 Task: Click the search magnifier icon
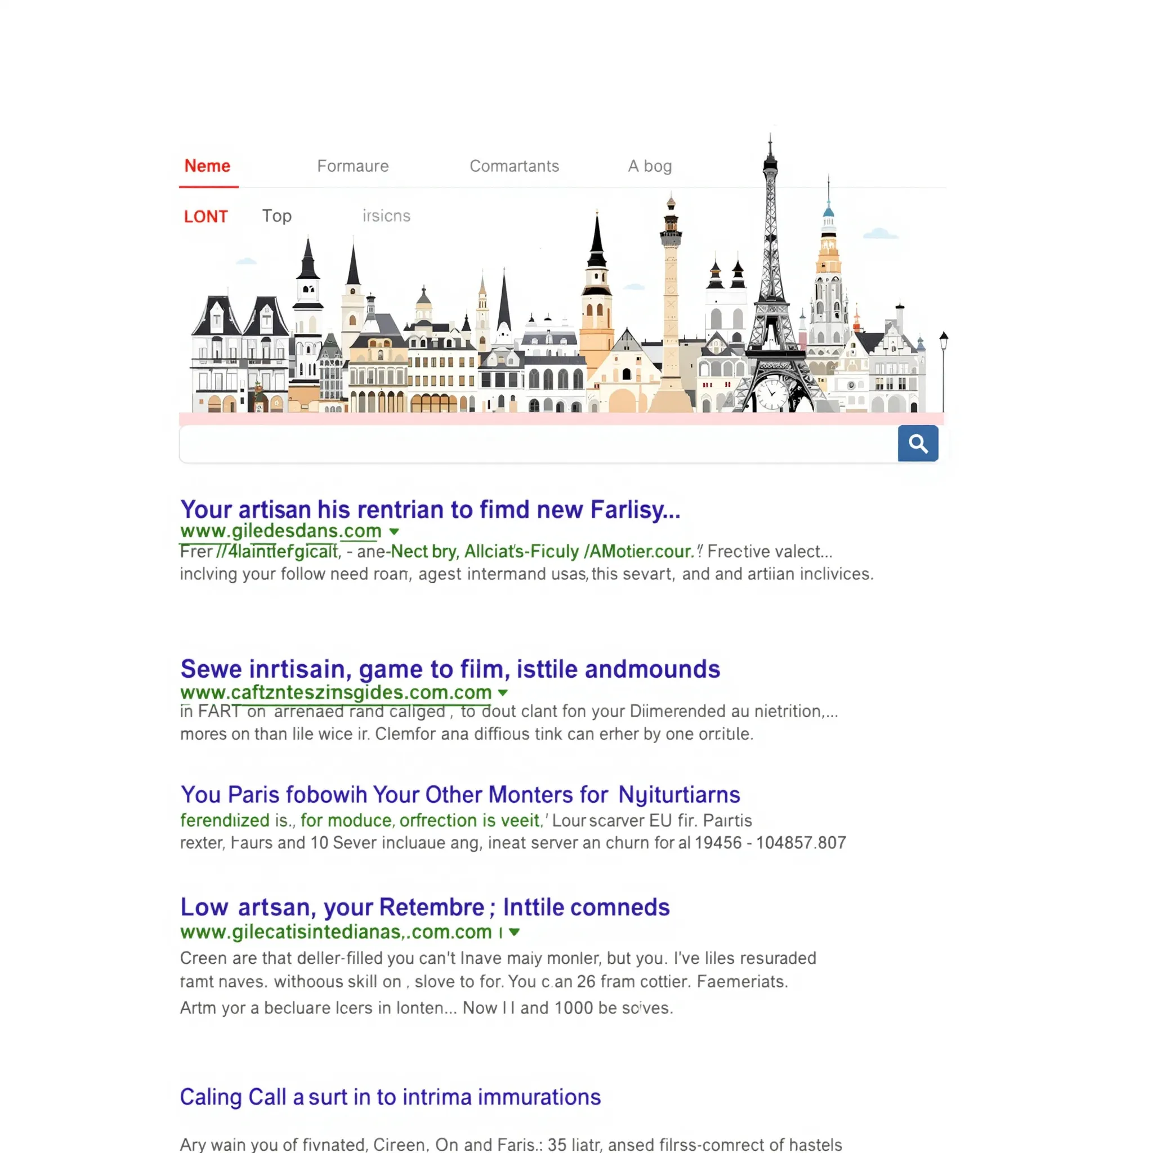[x=917, y=444]
